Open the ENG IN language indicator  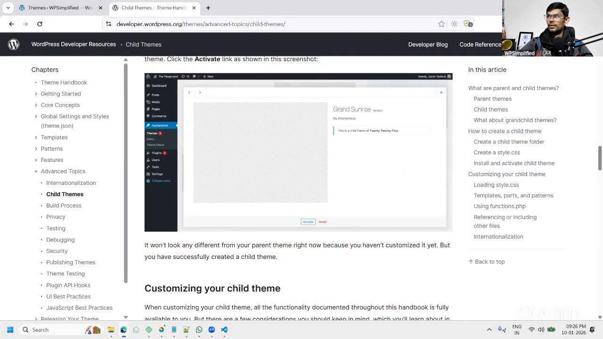tap(517, 330)
